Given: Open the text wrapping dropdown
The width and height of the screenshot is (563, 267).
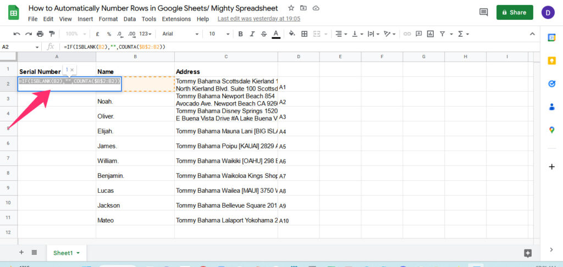Looking at the screenshot, I should pos(373,34).
